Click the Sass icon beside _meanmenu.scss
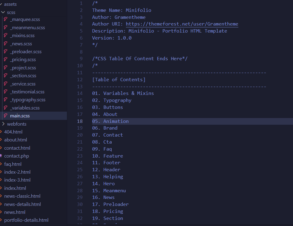 (5, 27)
